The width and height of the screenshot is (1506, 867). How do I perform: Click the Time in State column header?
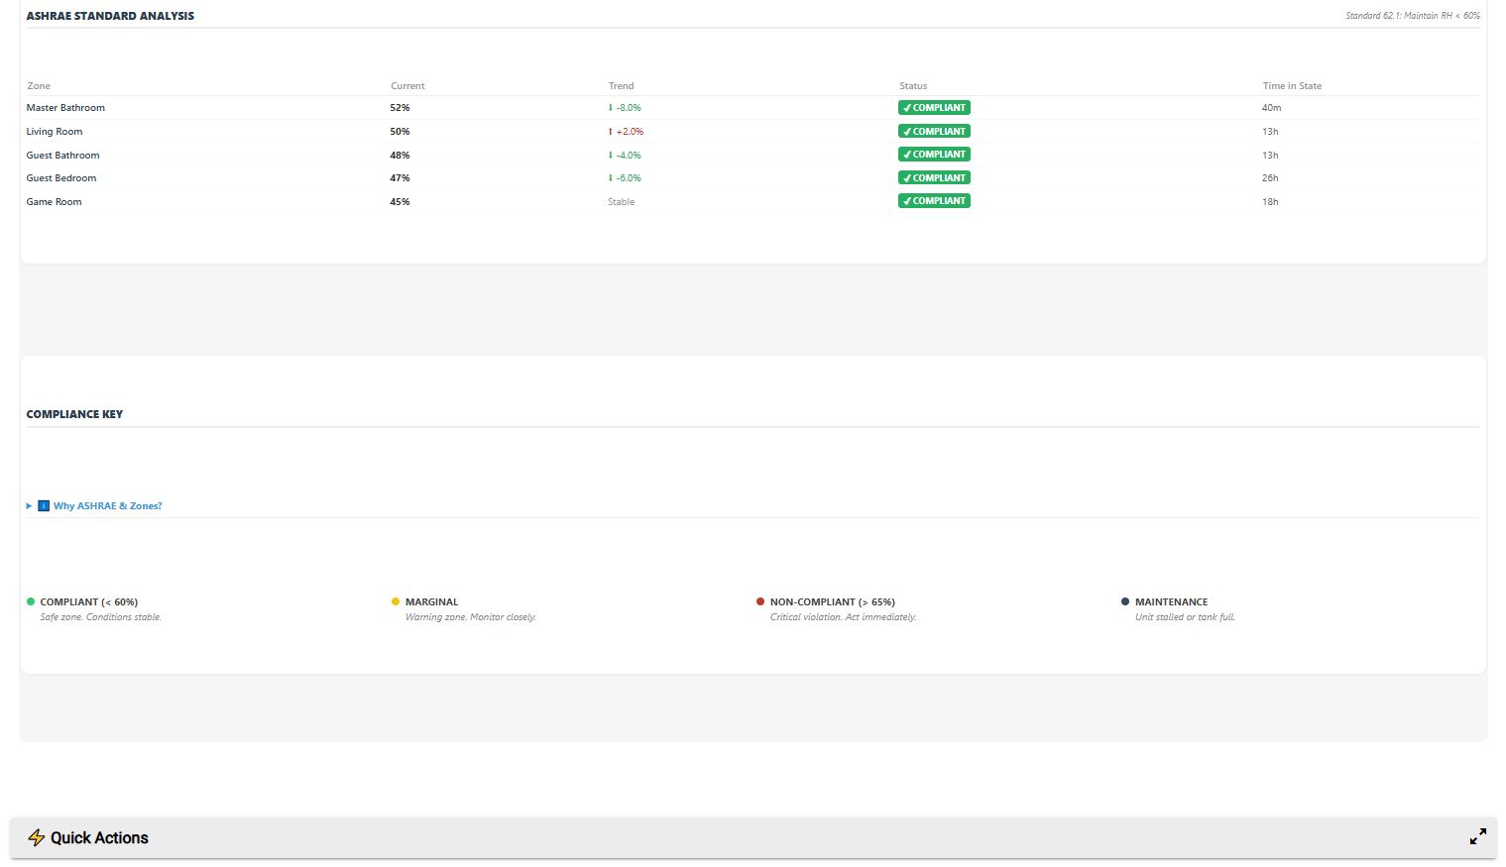[1292, 86]
